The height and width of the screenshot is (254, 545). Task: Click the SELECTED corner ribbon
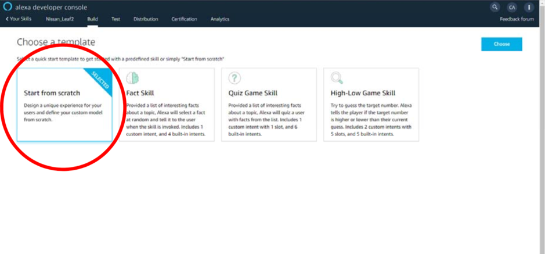pos(101,79)
